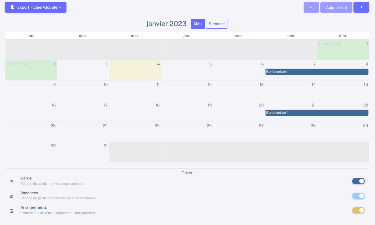Go to previous month with left arrow
This screenshot has width=375, height=225.
click(311, 7)
